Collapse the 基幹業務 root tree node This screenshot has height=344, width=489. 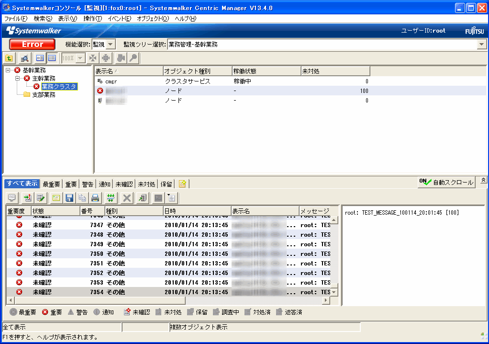8,70
